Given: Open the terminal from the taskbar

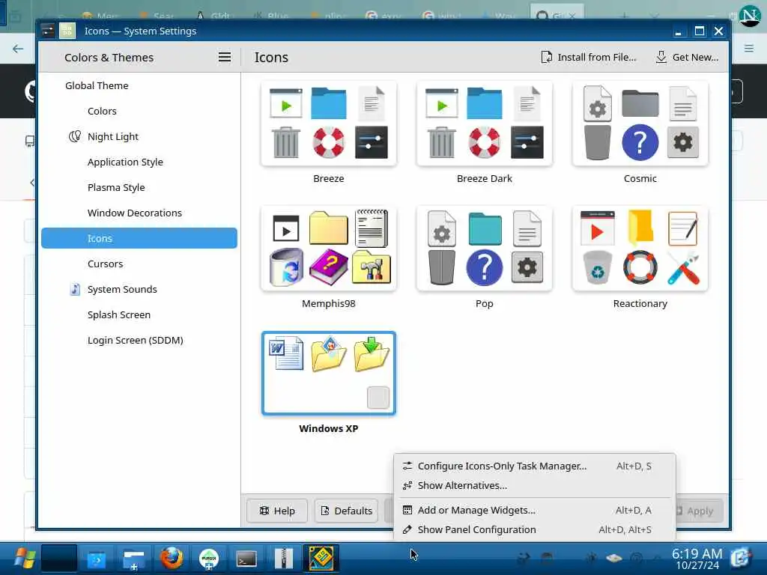Looking at the screenshot, I should [246, 559].
